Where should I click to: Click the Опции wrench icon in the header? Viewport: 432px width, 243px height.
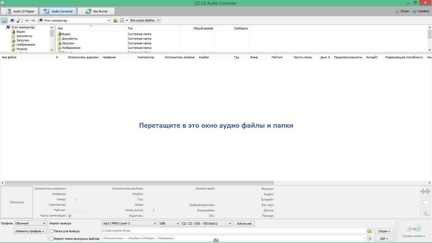coord(397,11)
